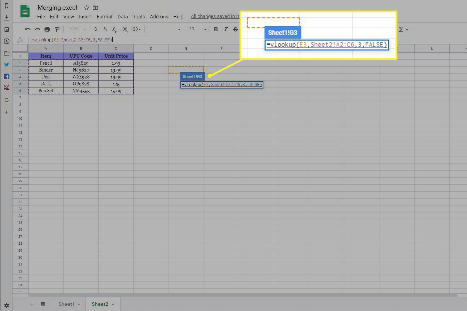
Task: Open the View menu
Action: tap(68, 17)
